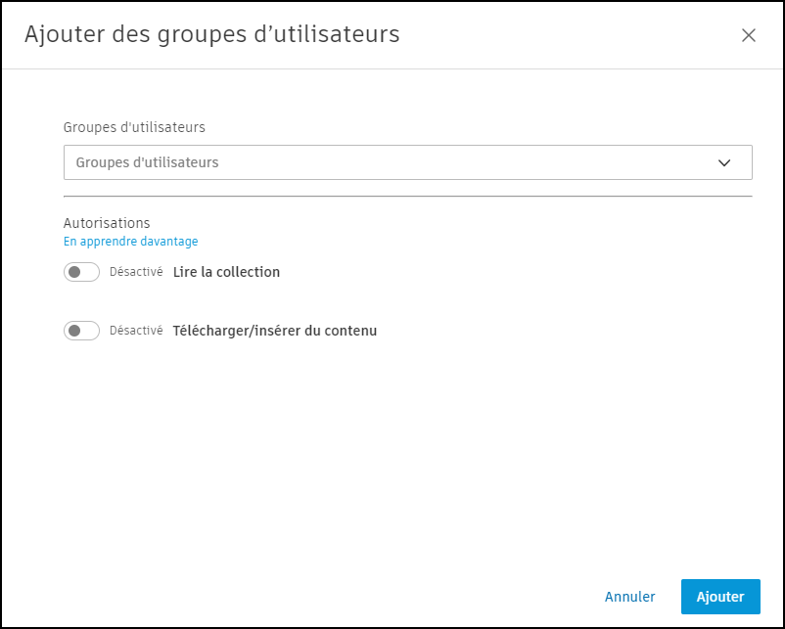Click the Télécharger/insérer du contenu text label
This screenshot has height=629, width=785.
(x=274, y=331)
